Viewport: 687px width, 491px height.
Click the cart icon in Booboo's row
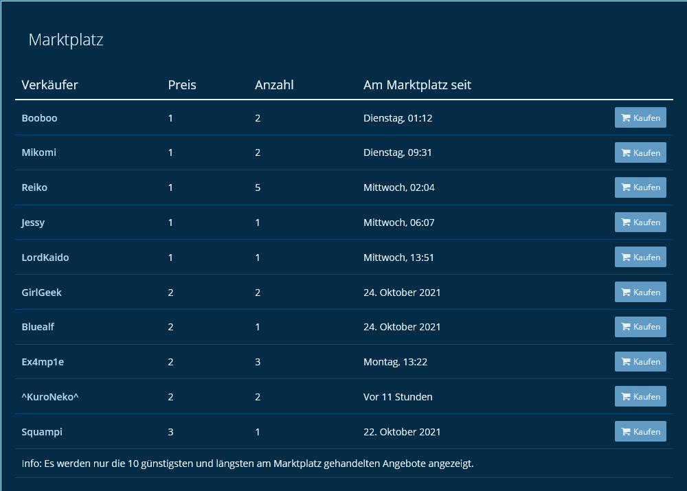point(626,118)
